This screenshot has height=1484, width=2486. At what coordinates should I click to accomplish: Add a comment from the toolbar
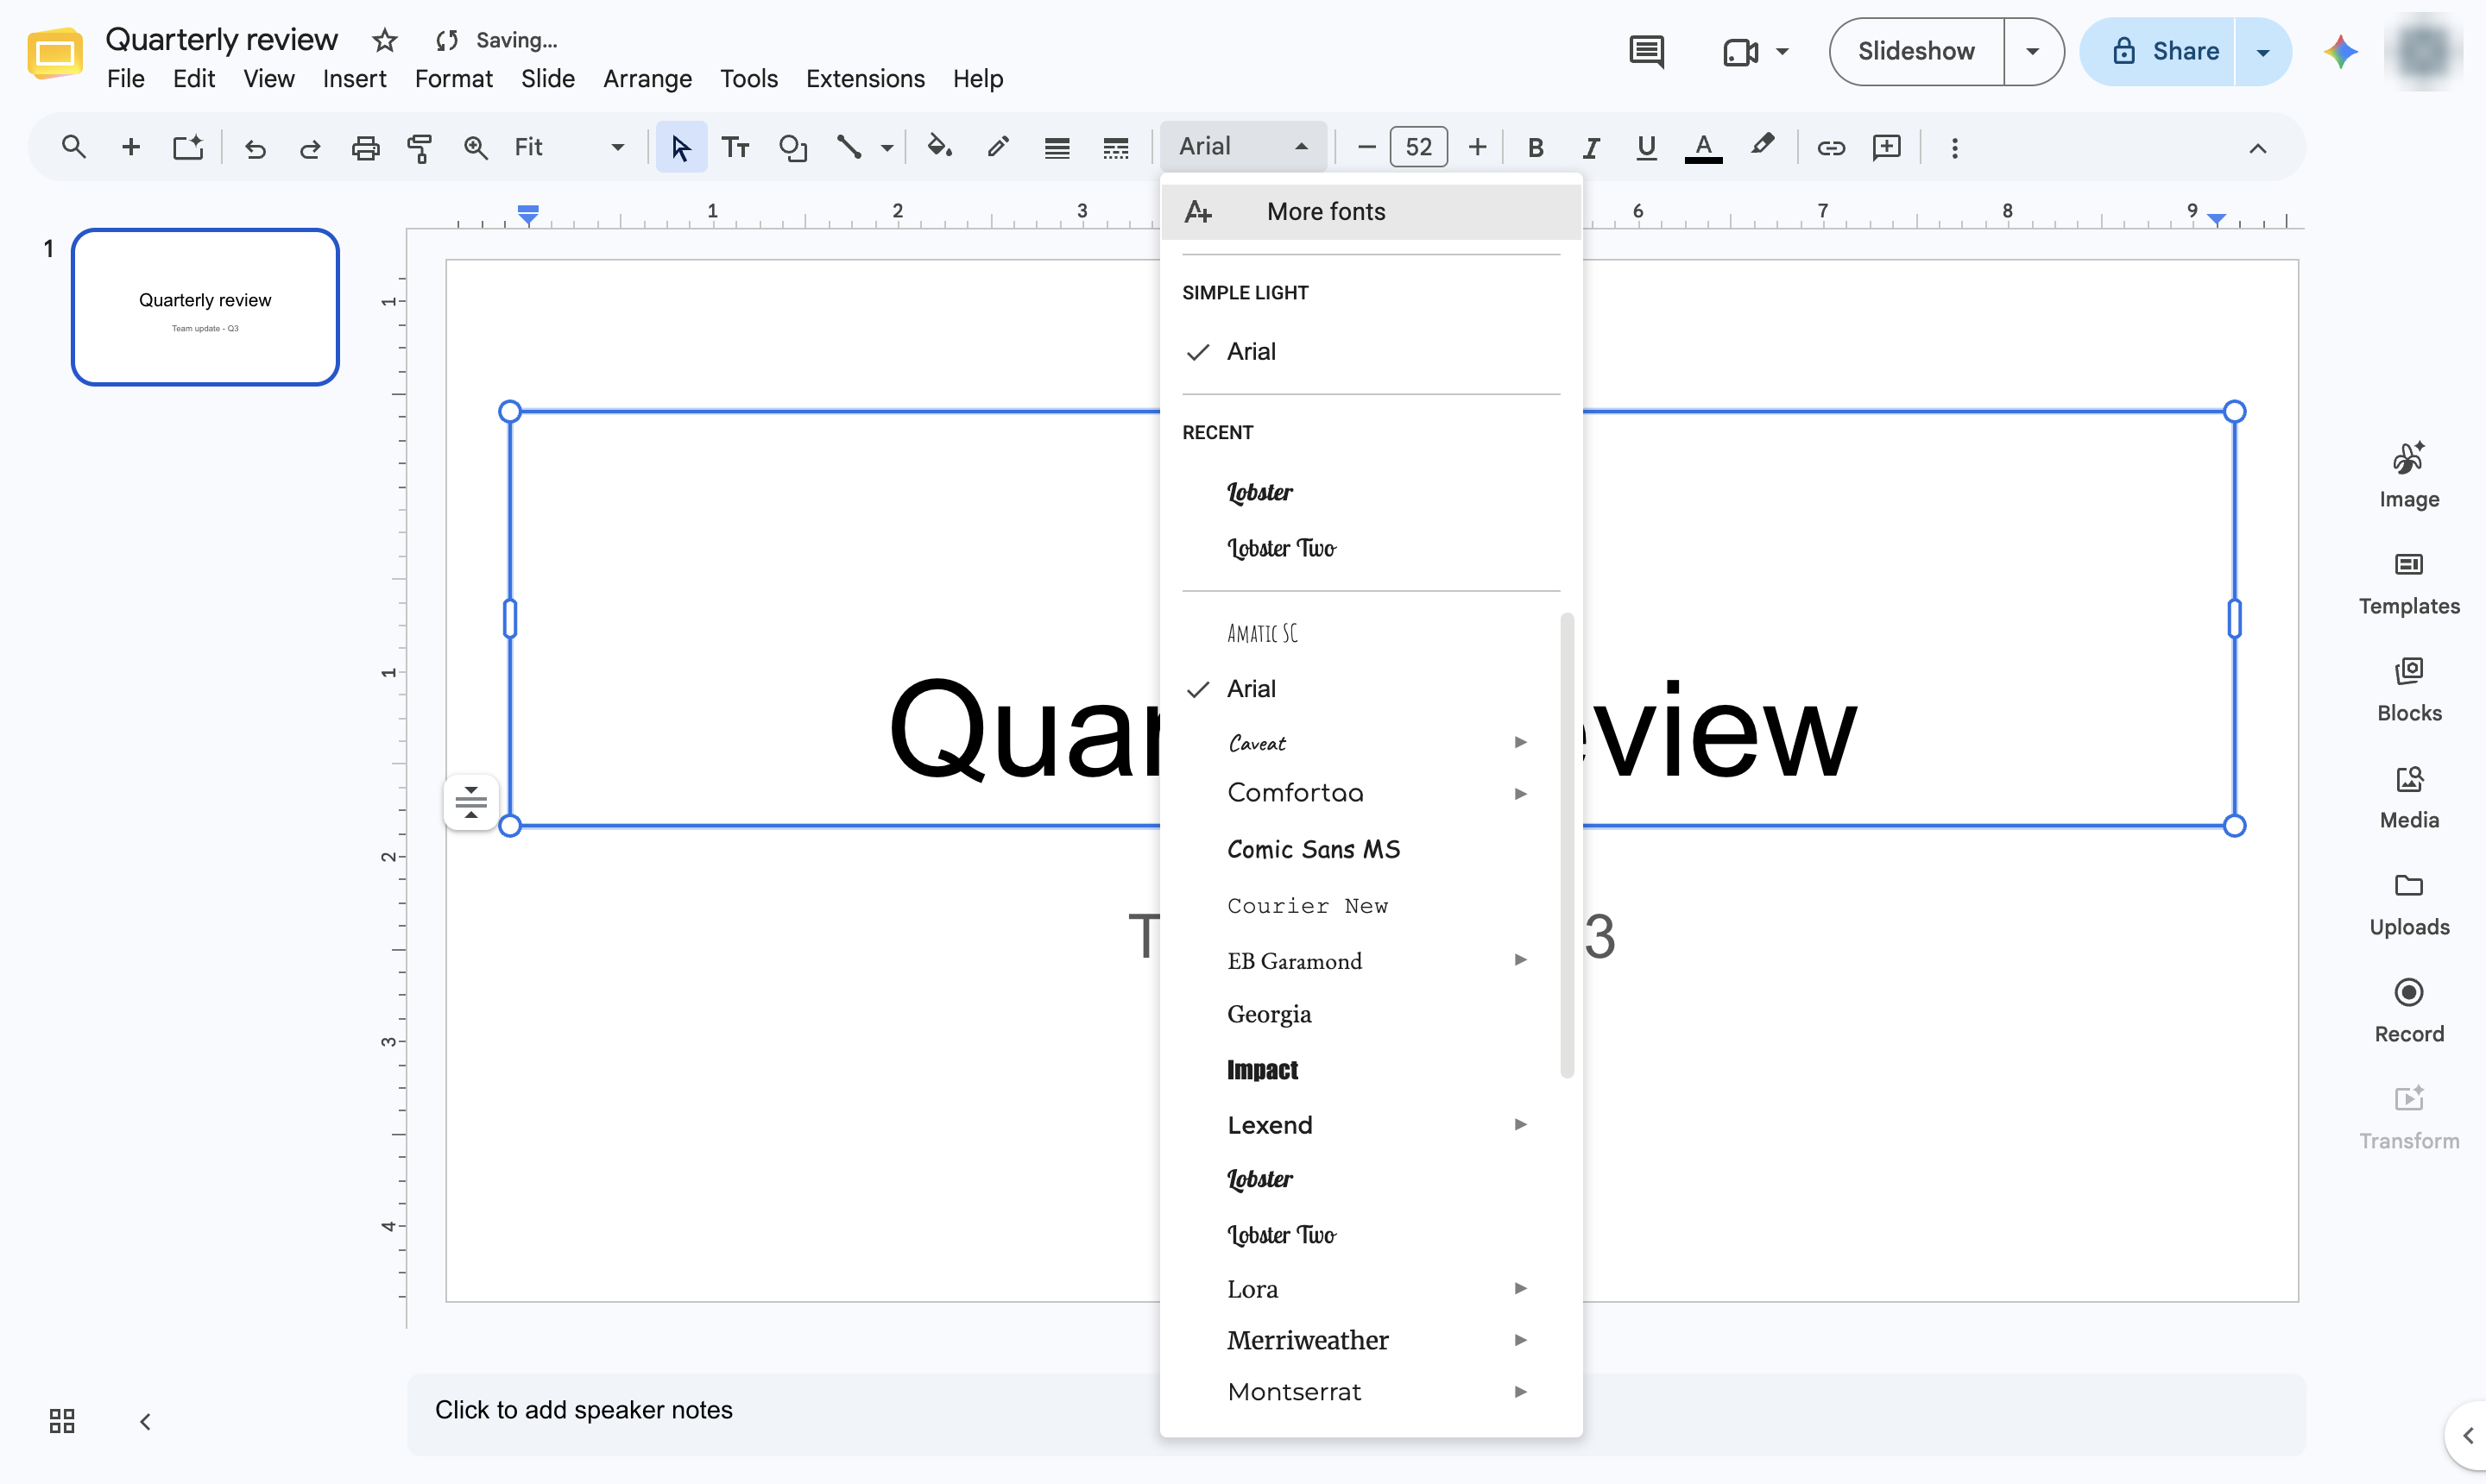[1887, 148]
